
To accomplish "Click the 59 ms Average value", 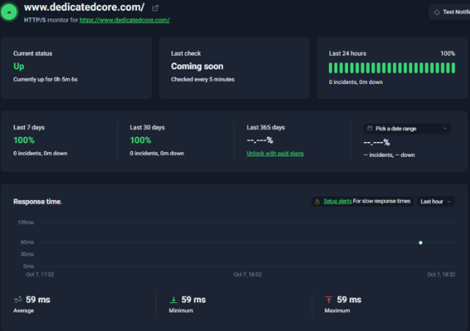I will click(x=38, y=300).
